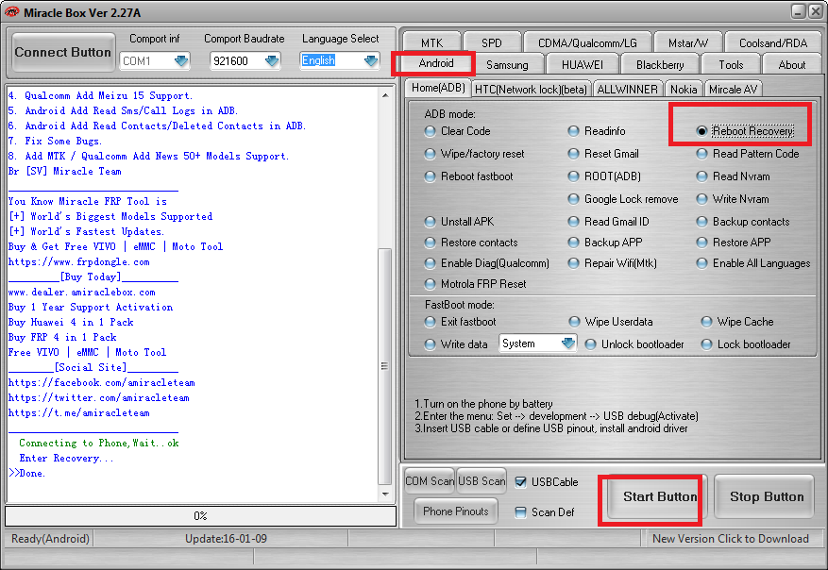Toggle the Scan Def checkbox
828x570 pixels.
[x=520, y=511]
